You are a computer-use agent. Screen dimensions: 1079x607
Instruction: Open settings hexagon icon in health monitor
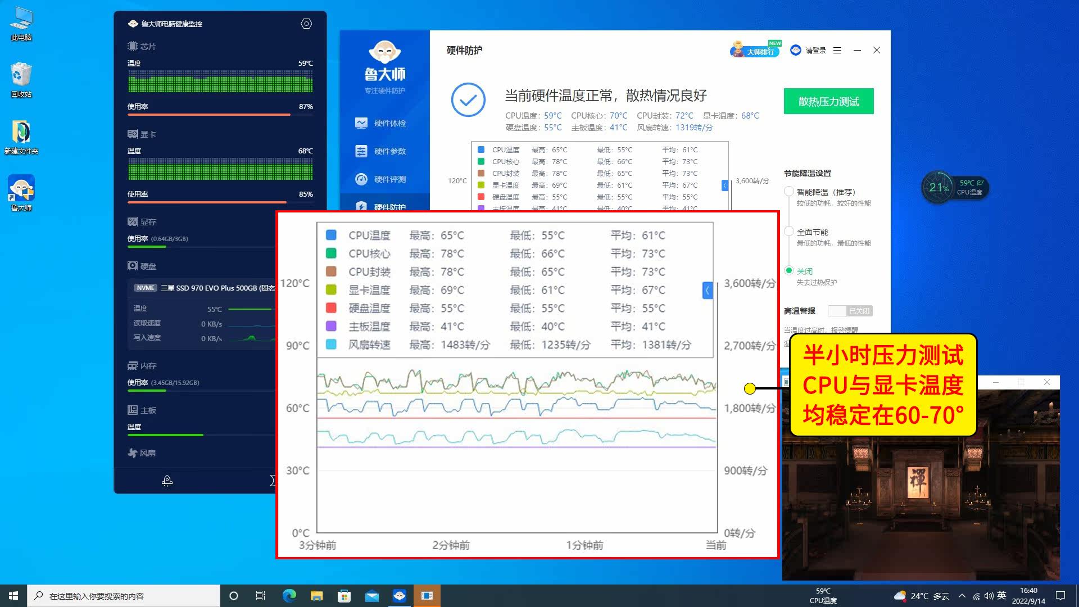point(306,24)
